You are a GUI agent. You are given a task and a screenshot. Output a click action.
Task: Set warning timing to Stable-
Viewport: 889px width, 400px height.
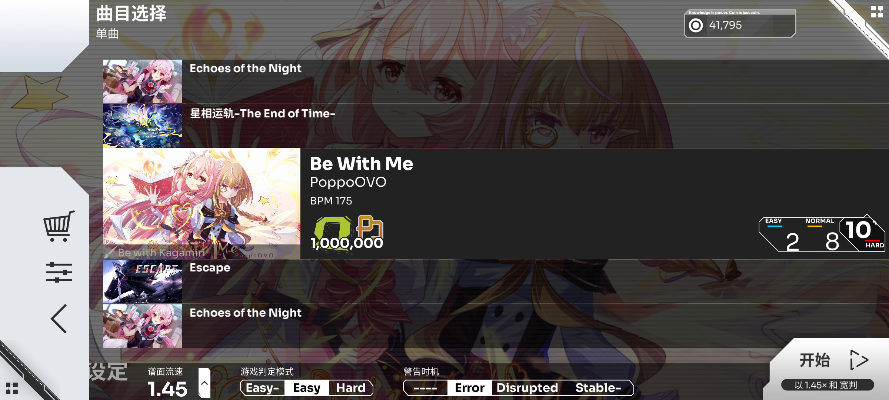598,388
